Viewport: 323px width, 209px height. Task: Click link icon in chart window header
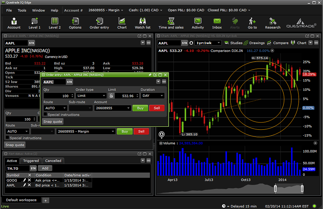click(x=316, y=43)
